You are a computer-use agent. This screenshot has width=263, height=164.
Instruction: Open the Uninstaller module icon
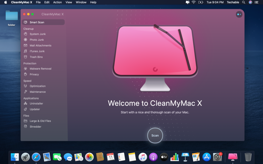25,104
